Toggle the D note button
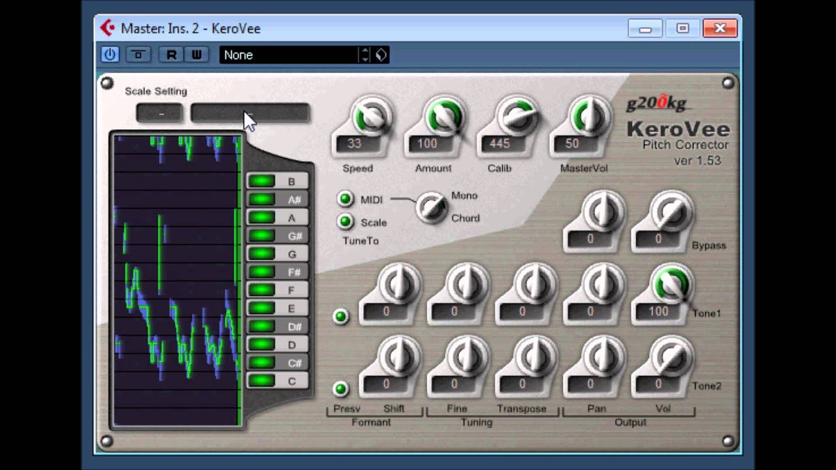 coord(277,345)
